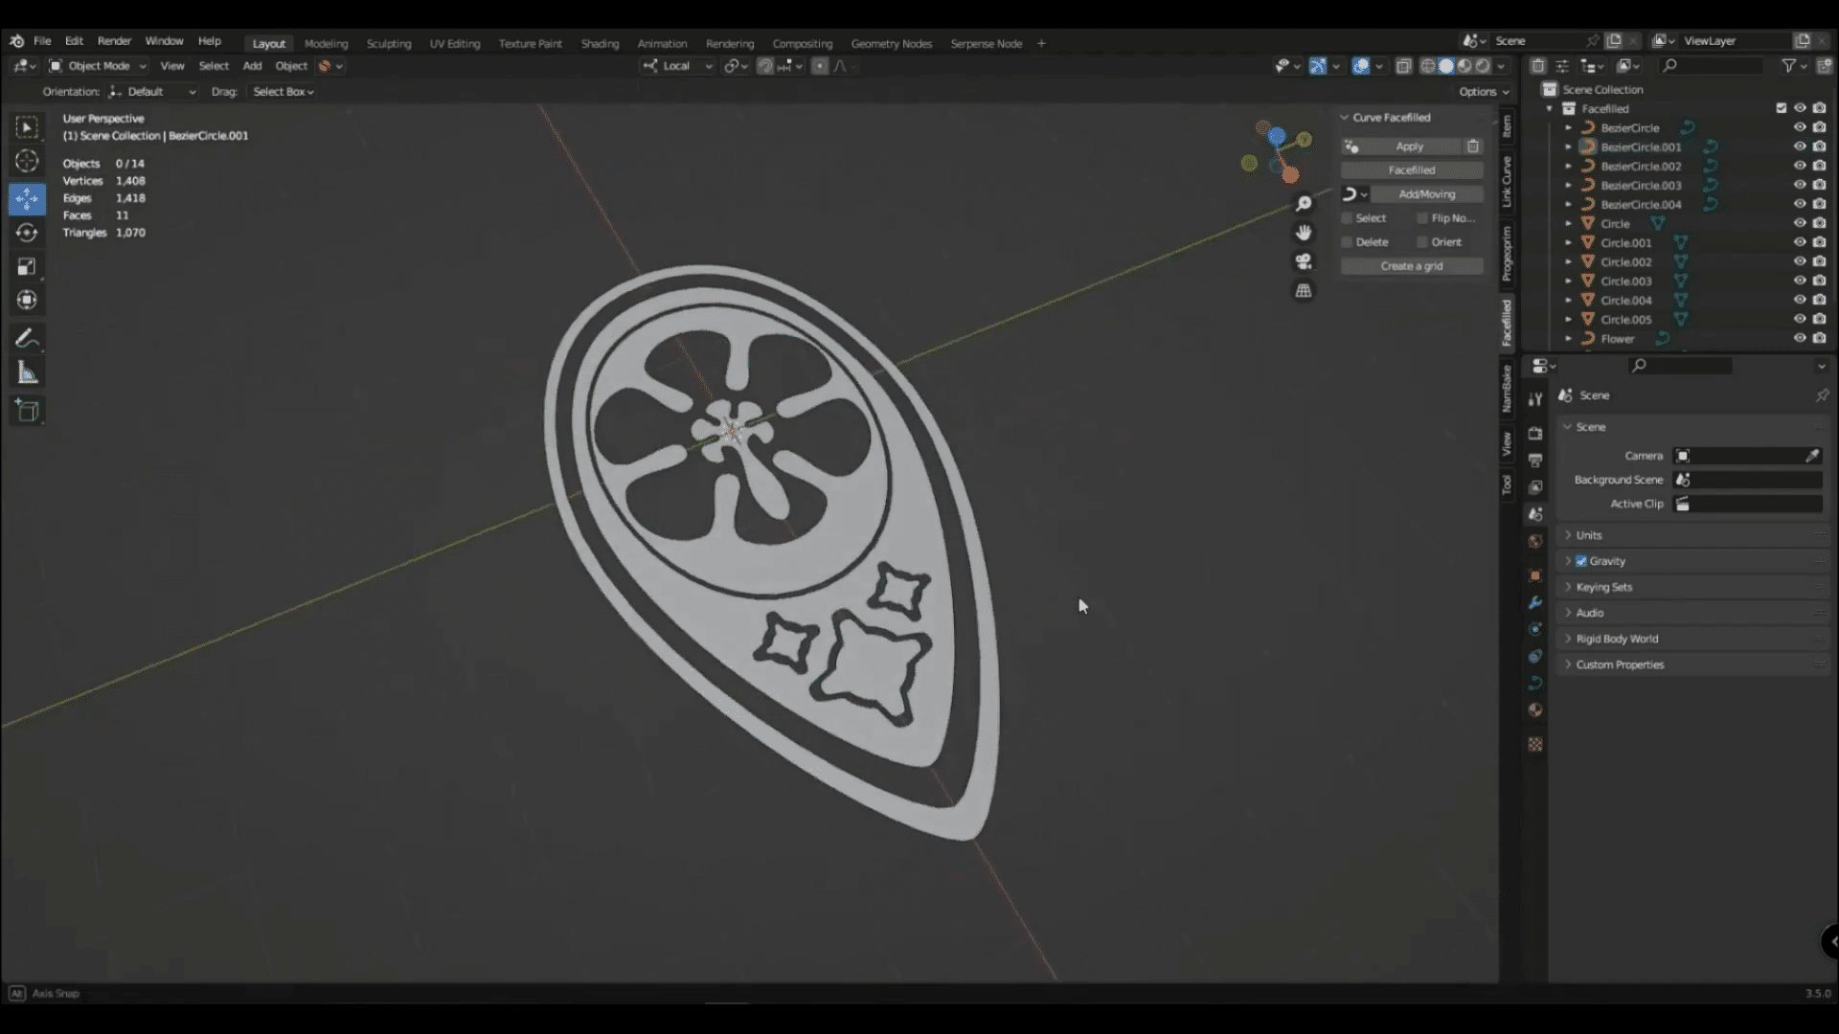Uncheck the Gravity checkbox
Image resolution: width=1839 pixels, height=1034 pixels.
(1581, 561)
